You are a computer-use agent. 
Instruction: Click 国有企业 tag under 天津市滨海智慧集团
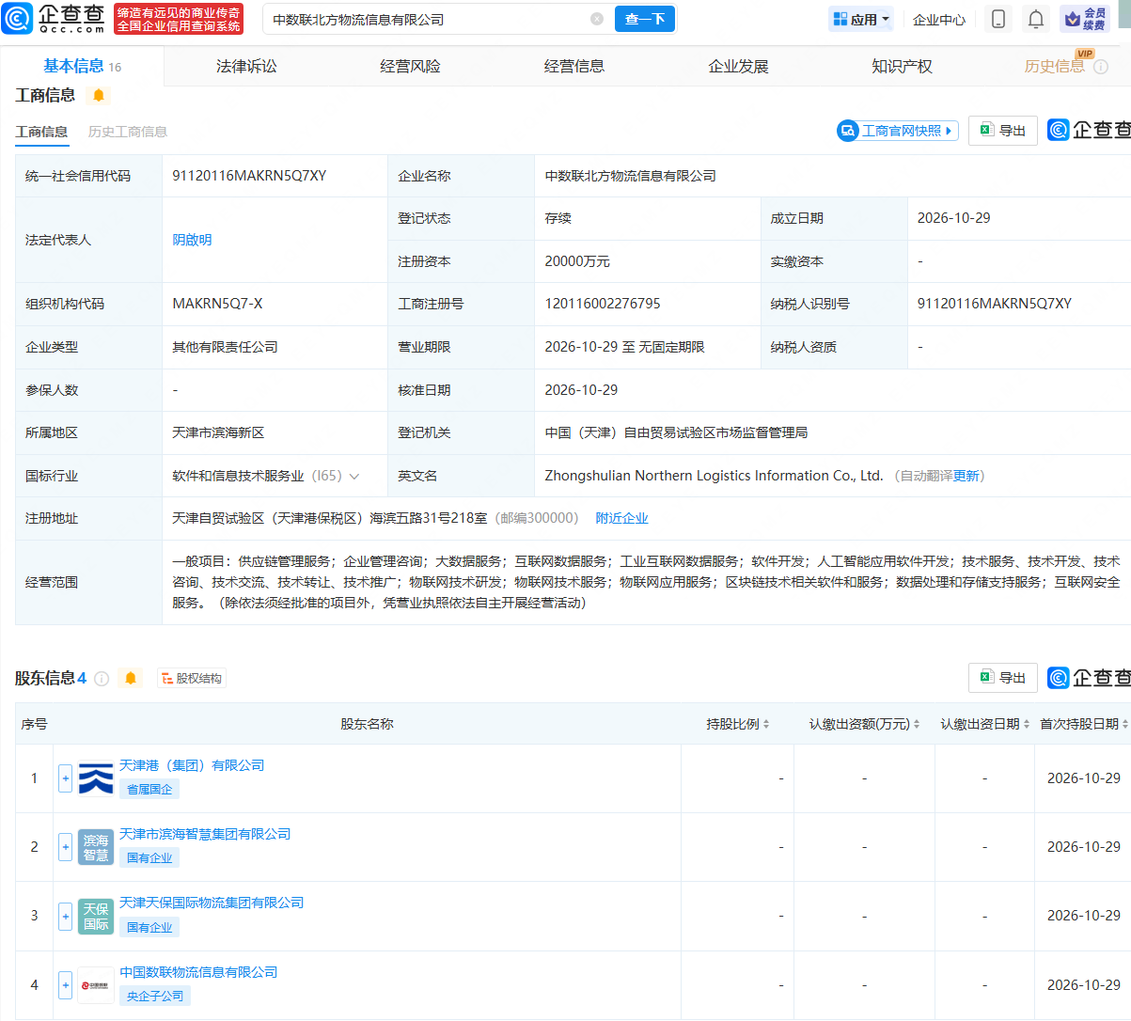point(149,858)
